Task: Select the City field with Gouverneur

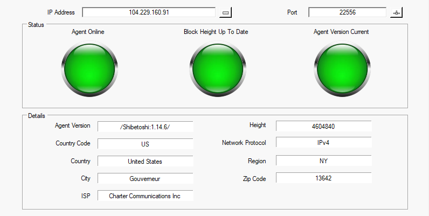Action: tap(145, 178)
